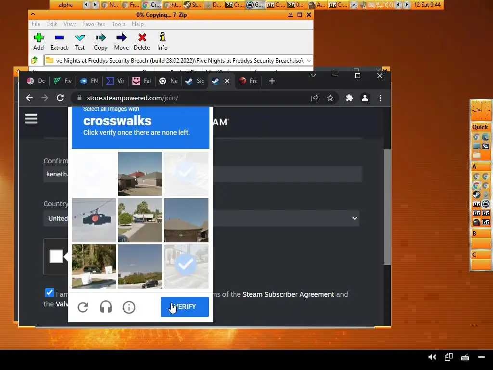Viewport: 493px width, 370px height.
Task: Click the Add icon in 7-Zip toolbar
Action: tap(39, 38)
